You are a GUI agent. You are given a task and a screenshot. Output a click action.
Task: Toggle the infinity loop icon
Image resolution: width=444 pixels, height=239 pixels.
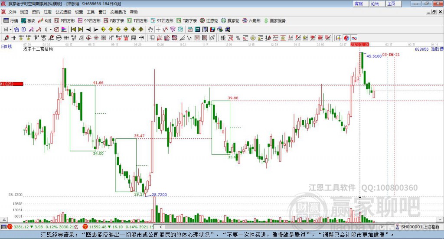point(354,38)
